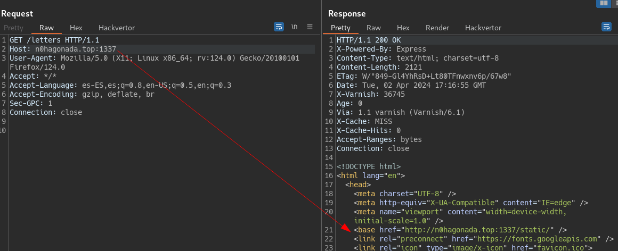The image size is (618, 251).
Task: Toggle word wrap in the Response panel
Action: point(606,27)
